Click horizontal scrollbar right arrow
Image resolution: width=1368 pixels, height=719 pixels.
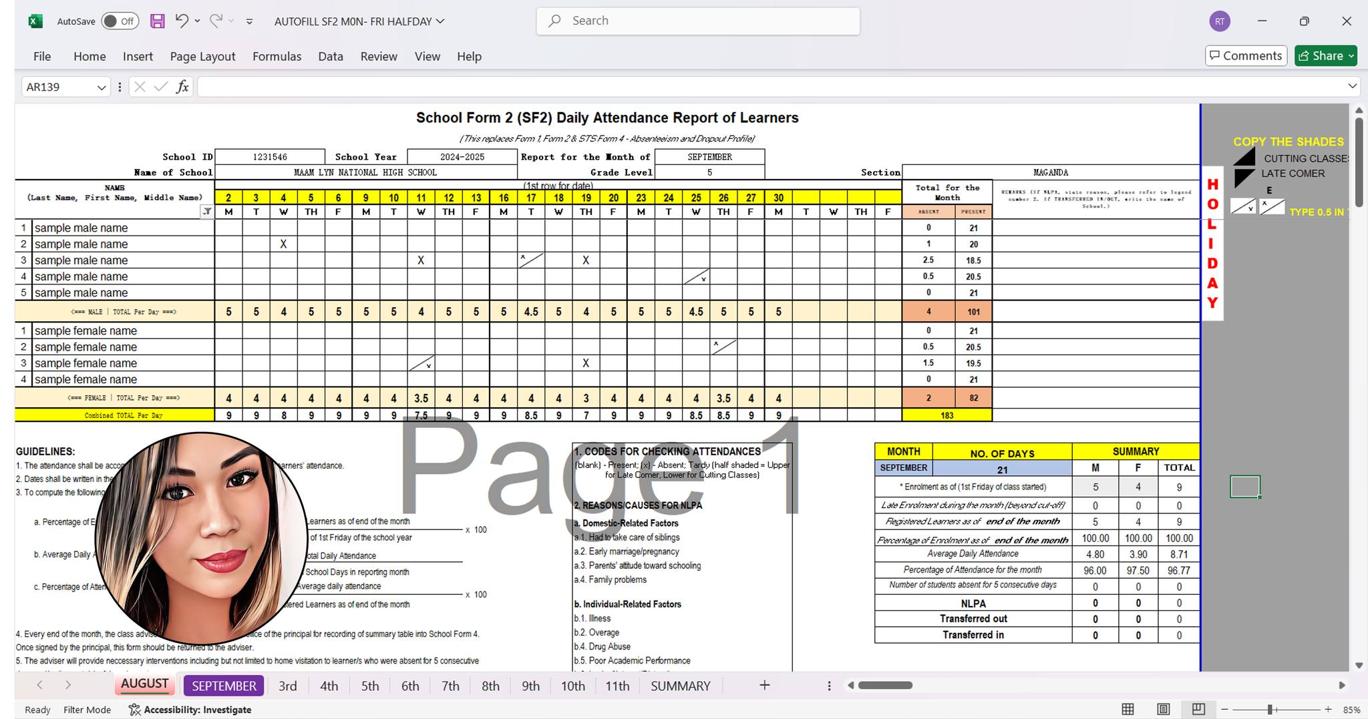[1341, 685]
